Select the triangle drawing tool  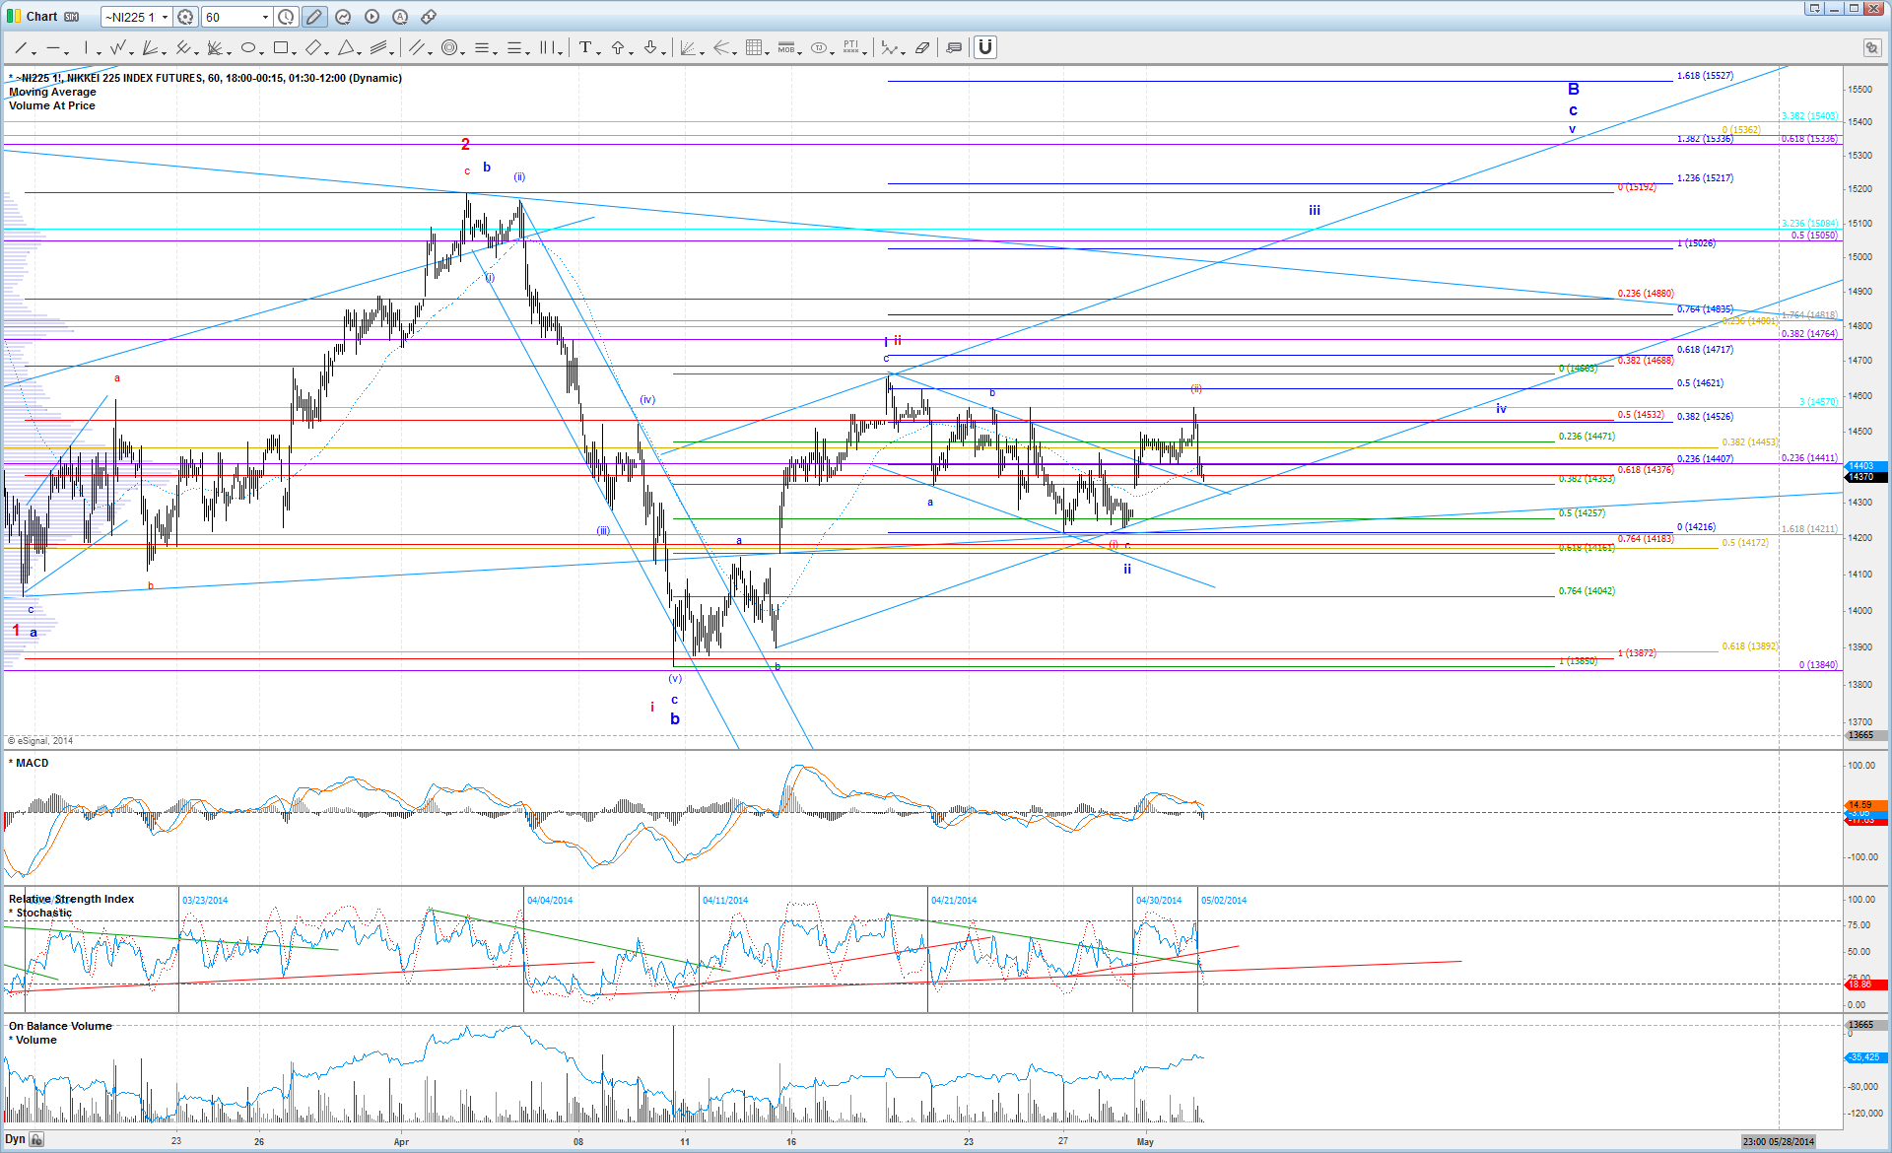(346, 47)
